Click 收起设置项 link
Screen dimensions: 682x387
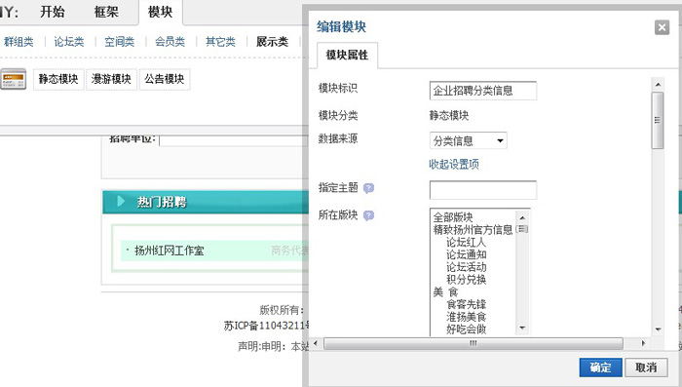pyautogui.click(x=454, y=165)
